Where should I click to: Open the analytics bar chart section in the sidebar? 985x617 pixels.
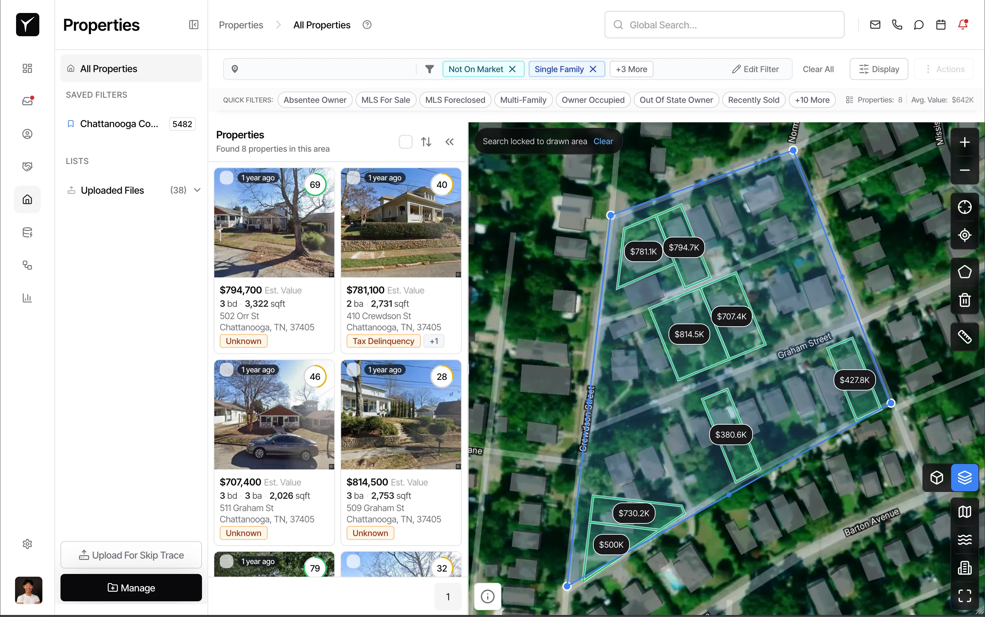pyautogui.click(x=27, y=298)
